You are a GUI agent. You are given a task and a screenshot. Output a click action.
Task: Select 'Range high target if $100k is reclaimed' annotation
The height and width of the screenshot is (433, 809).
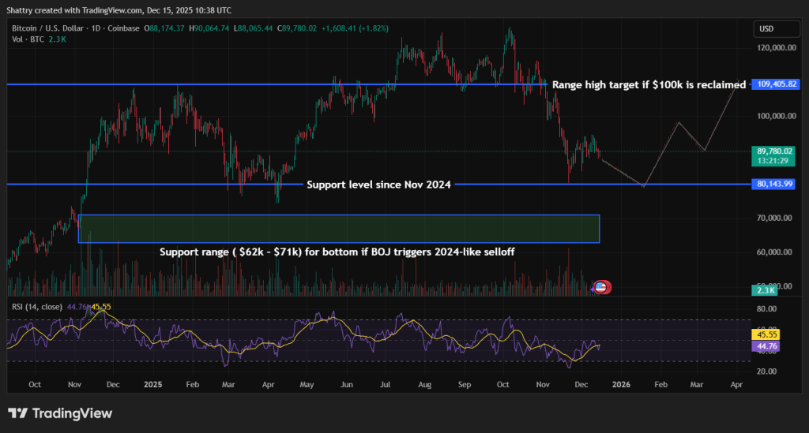pyautogui.click(x=648, y=84)
